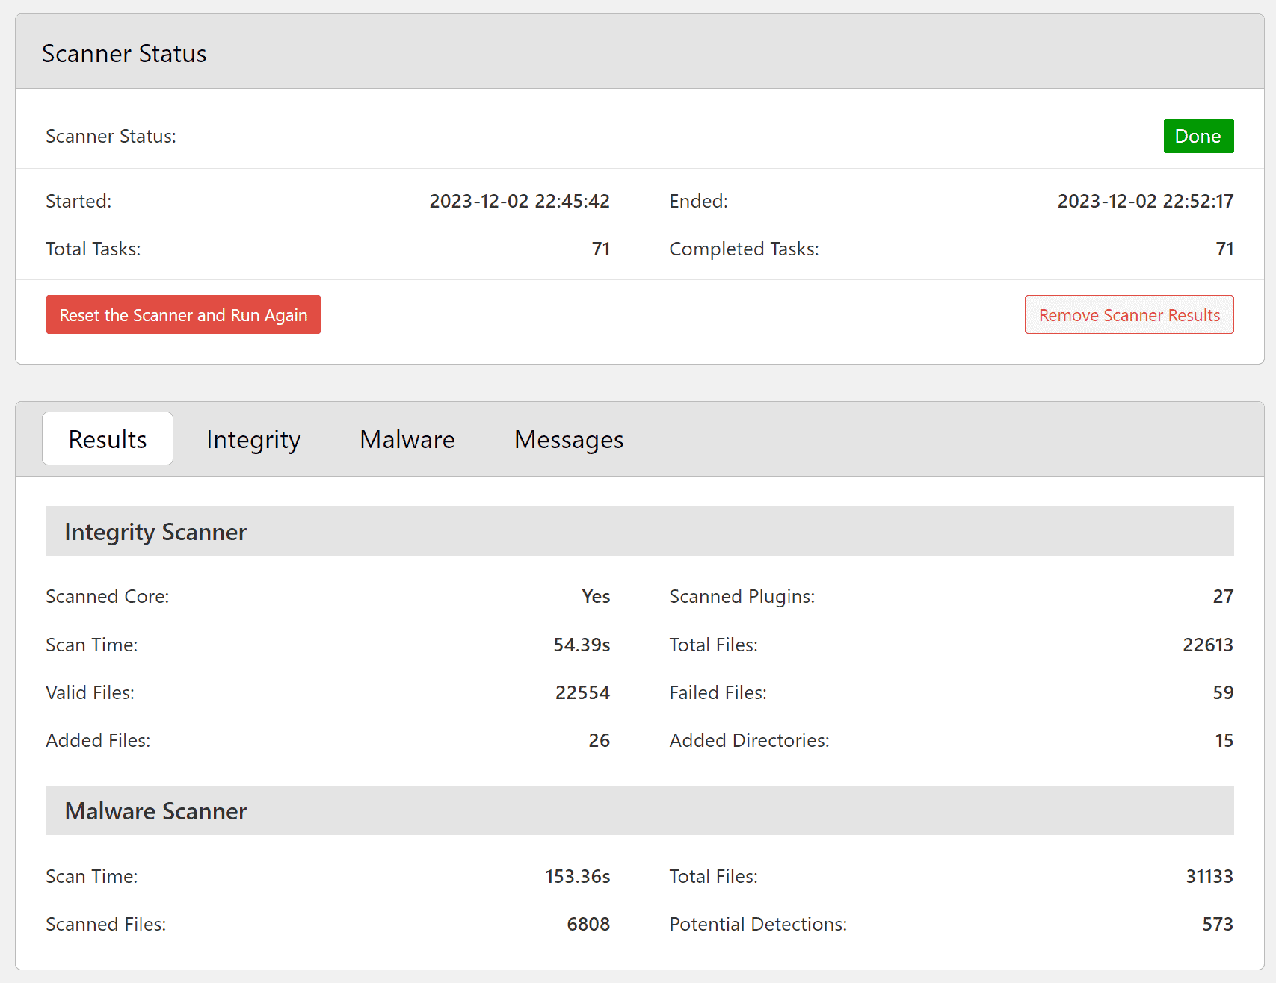Click the Added Directories value 15
Screen dimensions: 1276x983
click(1224, 740)
